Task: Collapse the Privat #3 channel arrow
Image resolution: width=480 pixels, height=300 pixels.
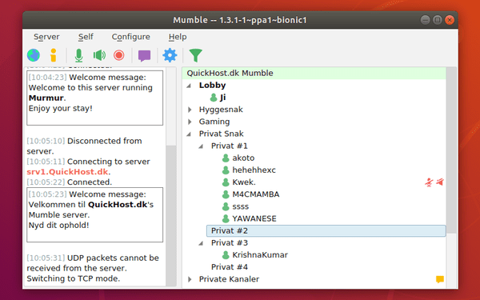Action: click(201, 243)
